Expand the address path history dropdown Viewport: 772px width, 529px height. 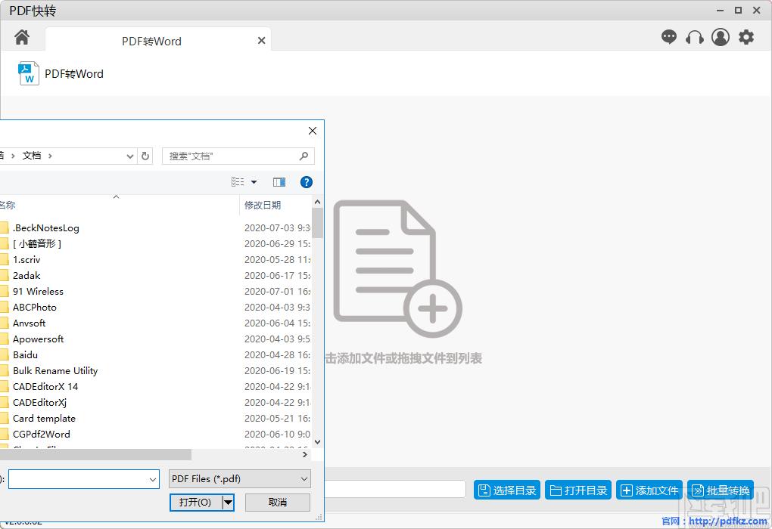(130, 156)
